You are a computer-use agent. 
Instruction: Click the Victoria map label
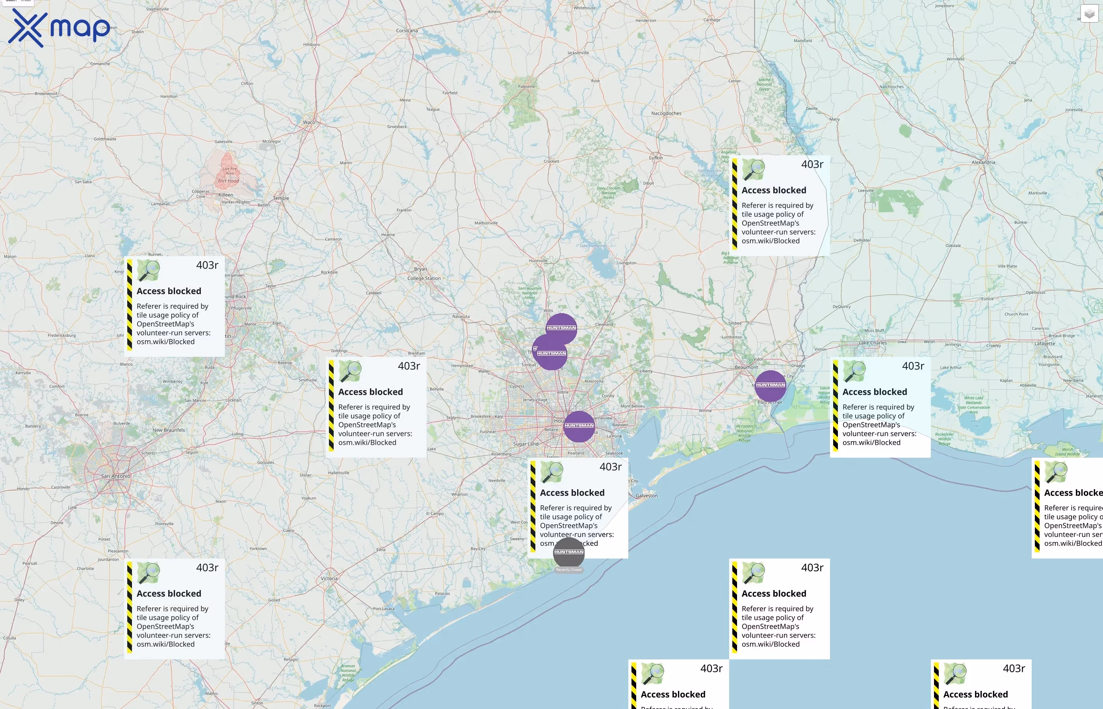(x=329, y=579)
